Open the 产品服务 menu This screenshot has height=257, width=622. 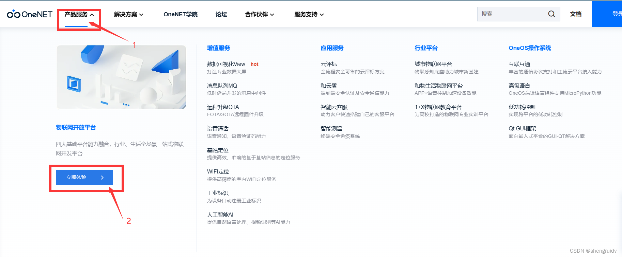click(x=76, y=14)
